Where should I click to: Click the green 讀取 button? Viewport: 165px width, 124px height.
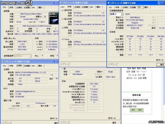tap(140, 110)
